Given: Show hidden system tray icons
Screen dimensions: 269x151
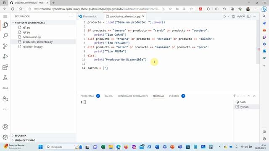Looking at the screenshot, I should (219, 147).
